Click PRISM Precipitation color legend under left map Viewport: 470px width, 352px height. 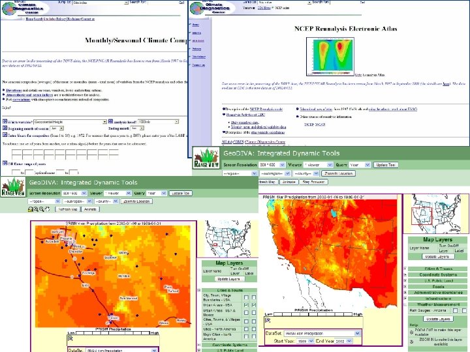tap(113, 332)
